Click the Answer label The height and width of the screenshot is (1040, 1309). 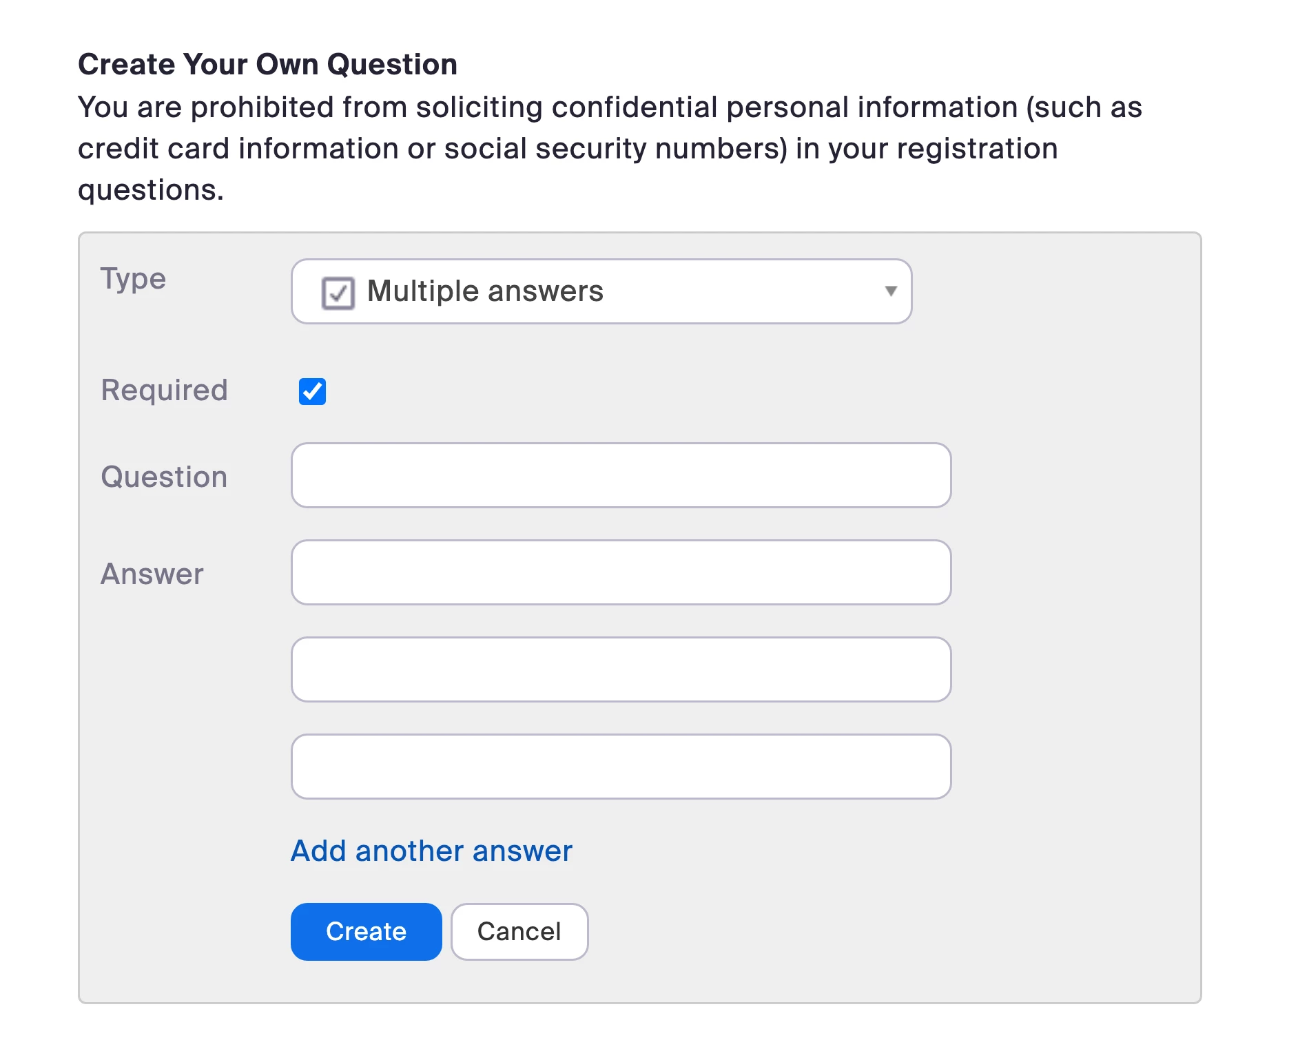click(x=152, y=574)
